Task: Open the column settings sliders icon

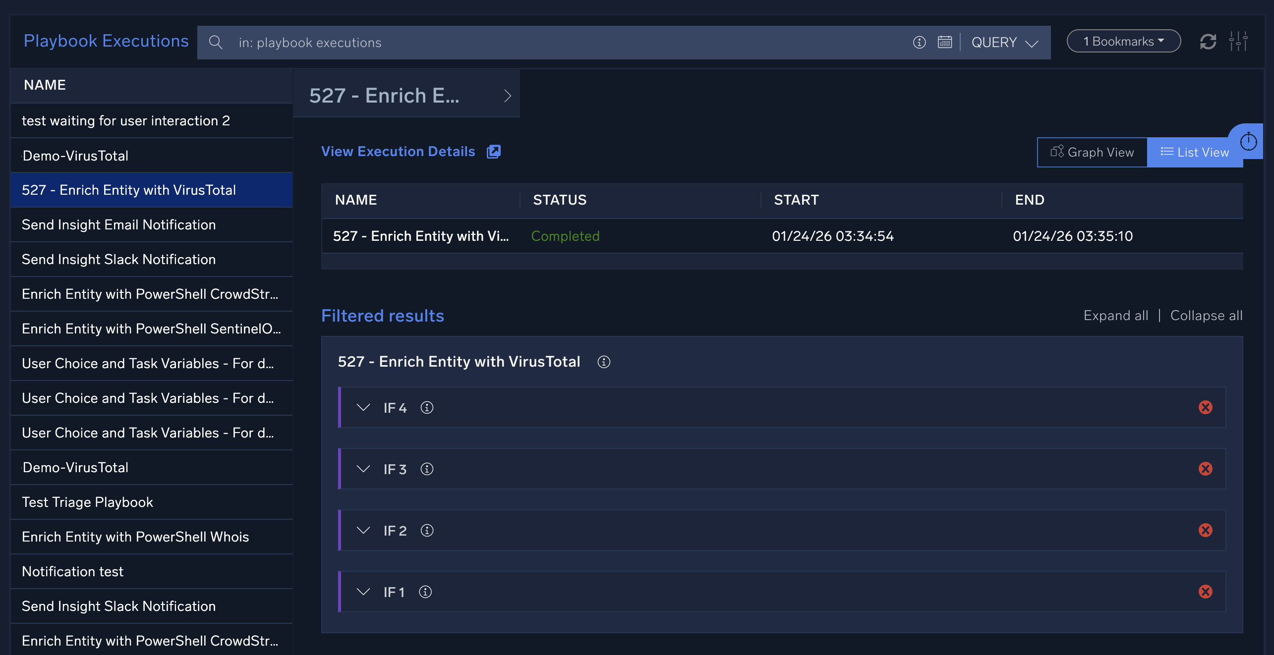Action: (x=1238, y=42)
